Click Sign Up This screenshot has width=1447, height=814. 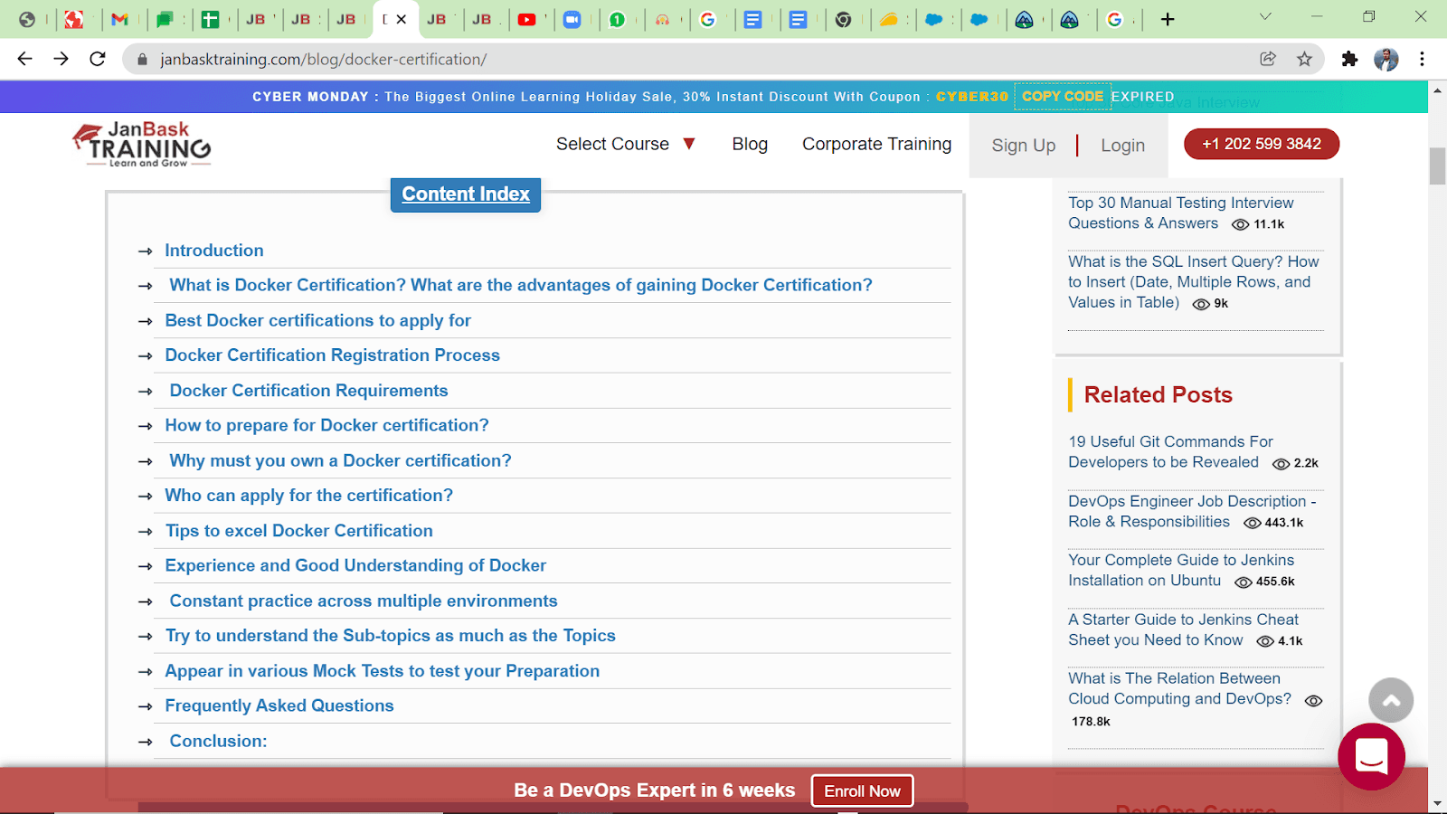(x=1023, y=146)
